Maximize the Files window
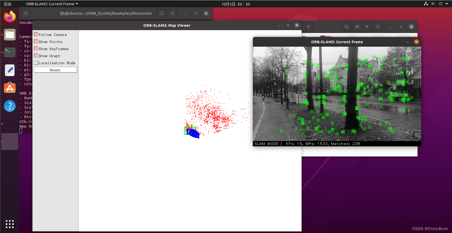 coord(401,27)
